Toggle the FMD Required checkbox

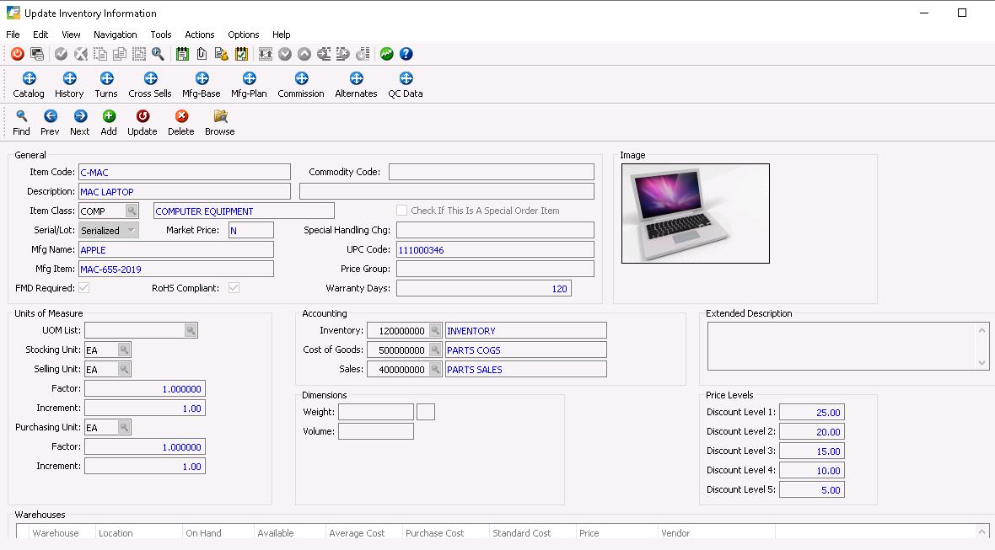coord(84,288)
